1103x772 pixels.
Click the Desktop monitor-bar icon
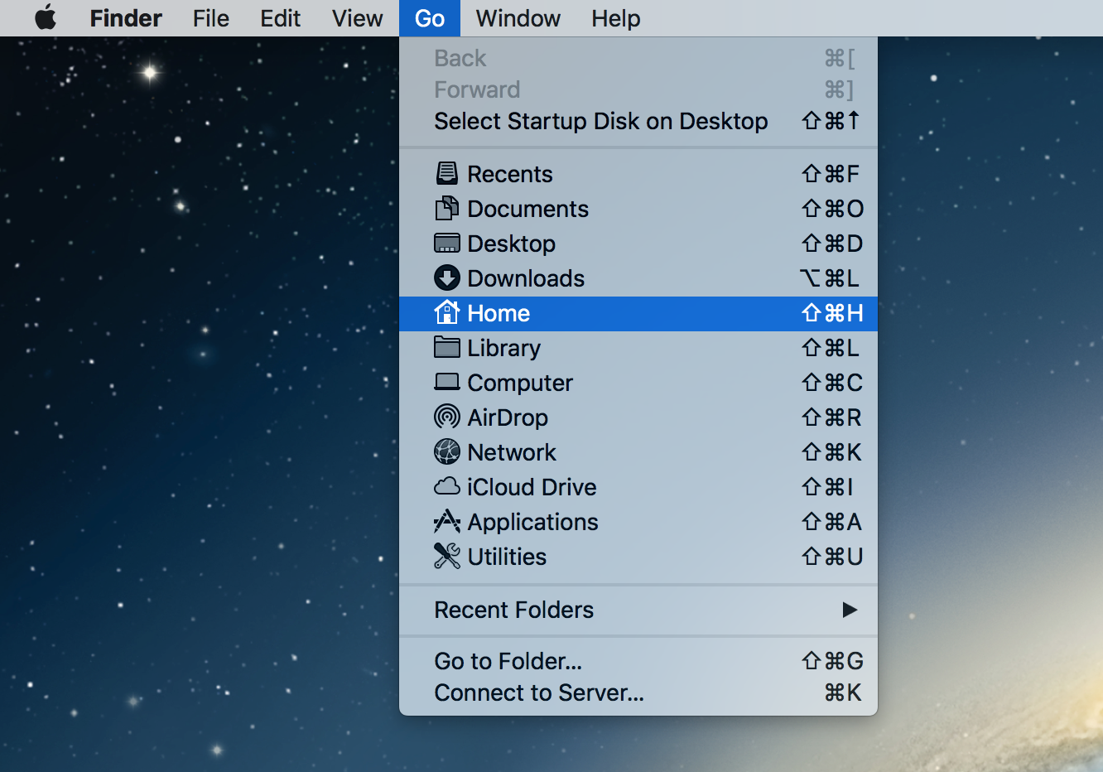pos(447,244)
